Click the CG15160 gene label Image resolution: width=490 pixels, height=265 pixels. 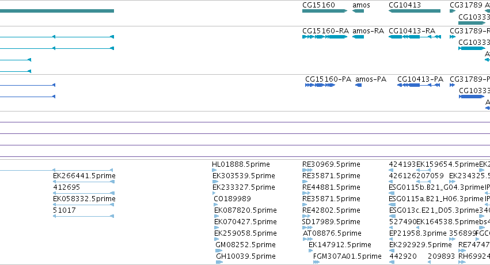tap(318, 5)
